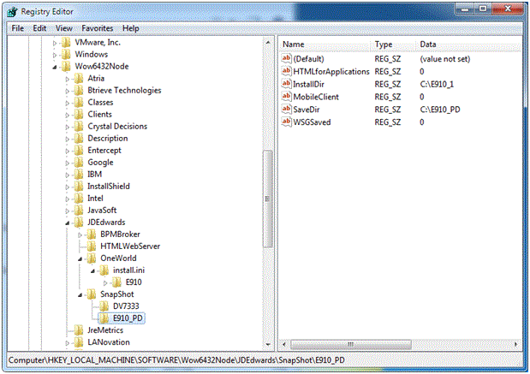Image resolution: width=530 pixels, height=374 pixels.
Task: Expand the Classes key
Action: [68, 103]
